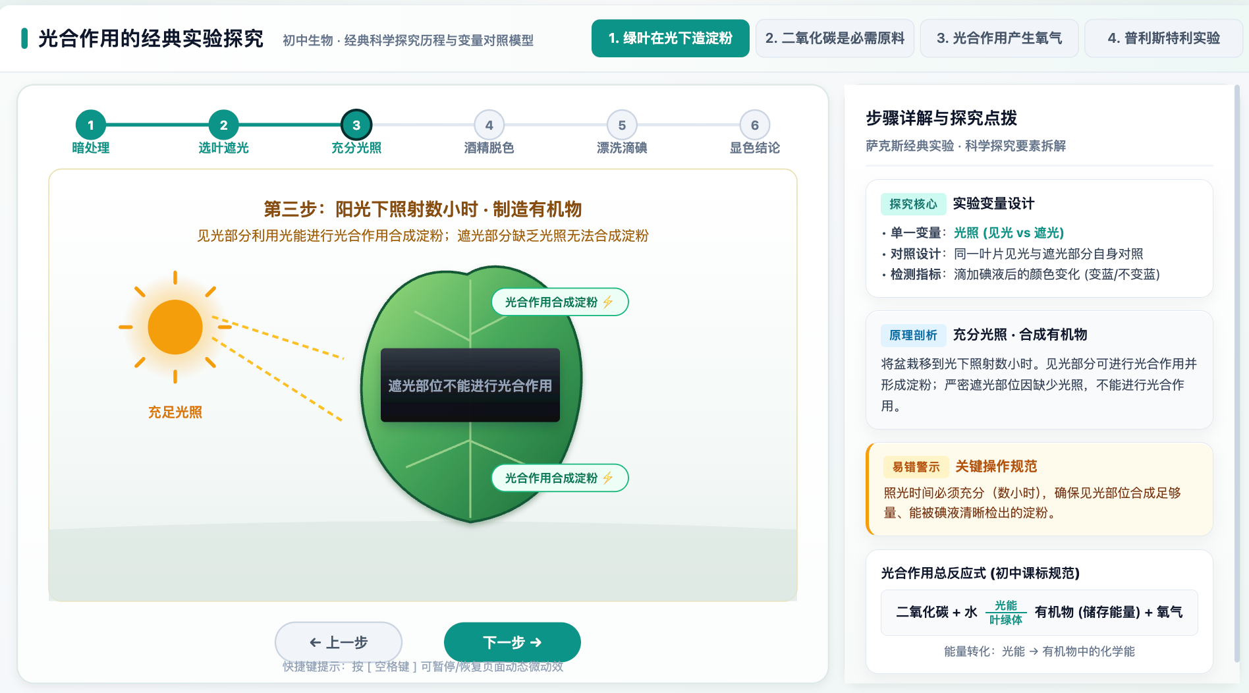
Task: Click the 实验变量设计 card title
Action: [x=993, y=204]
